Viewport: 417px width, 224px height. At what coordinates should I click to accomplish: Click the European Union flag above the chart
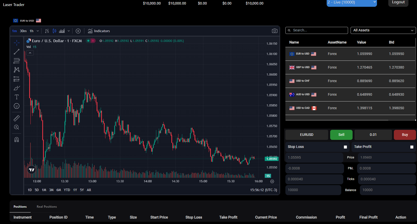point(16,21)
